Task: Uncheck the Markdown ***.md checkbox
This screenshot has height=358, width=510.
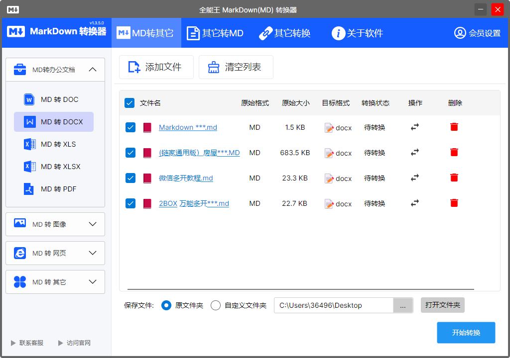Action: pos(130,127)
